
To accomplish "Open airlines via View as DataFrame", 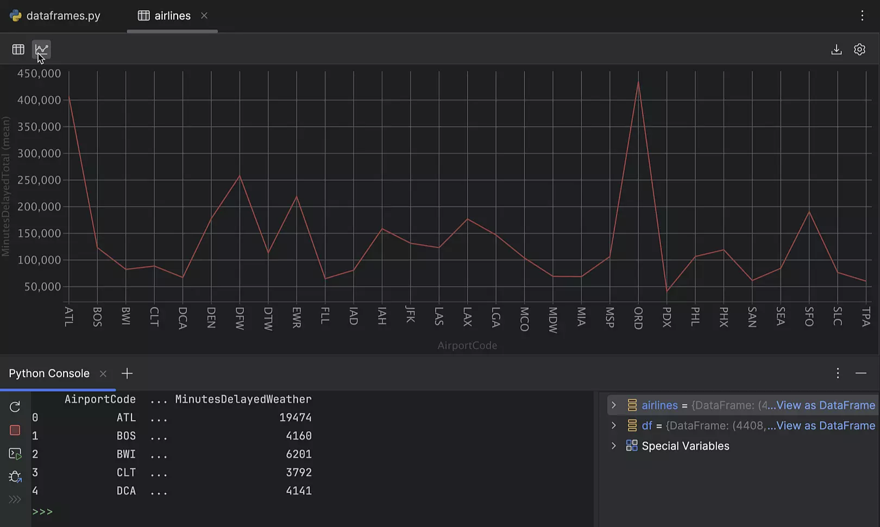I will [x=825, y=405].
